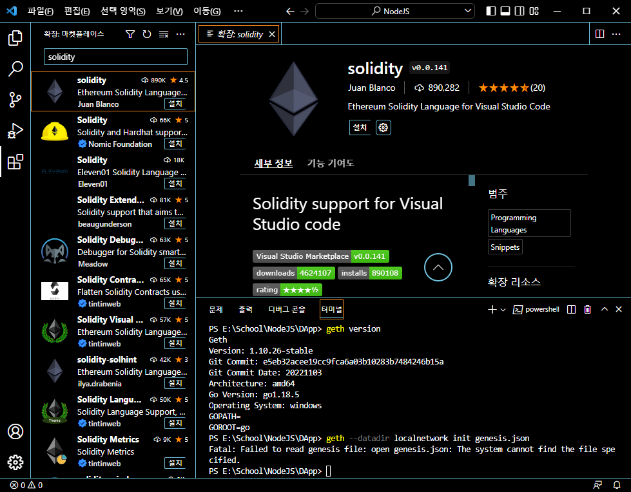Screen dimensions: 631x492
Task: Install Juan Blanco solidity from list
Action: [175, 104]
